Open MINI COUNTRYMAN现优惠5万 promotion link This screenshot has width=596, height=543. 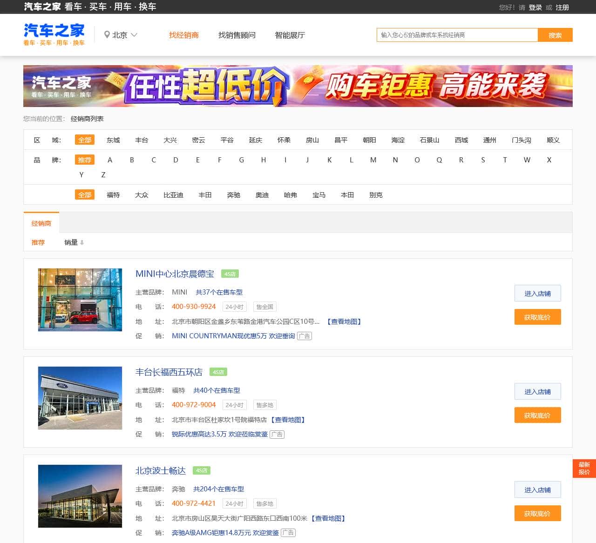click(233, 336)
